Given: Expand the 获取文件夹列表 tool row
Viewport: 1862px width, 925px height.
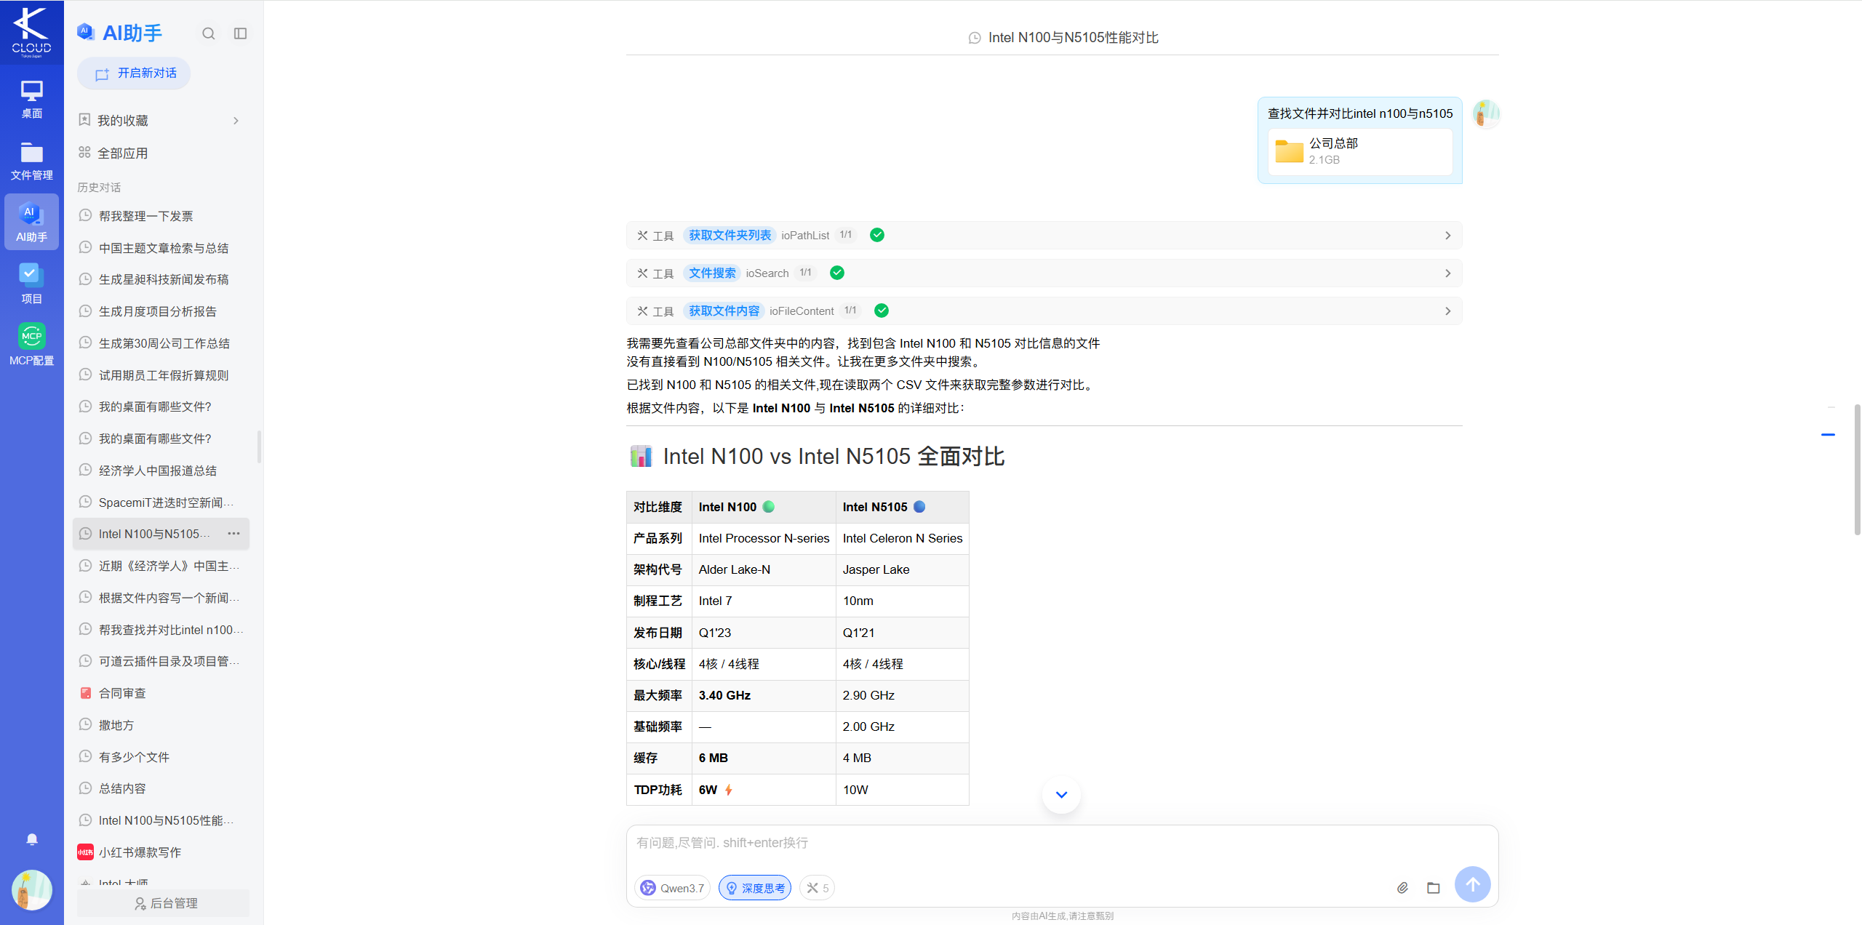Looking at the screenshot, I should tap(1044, 236).
